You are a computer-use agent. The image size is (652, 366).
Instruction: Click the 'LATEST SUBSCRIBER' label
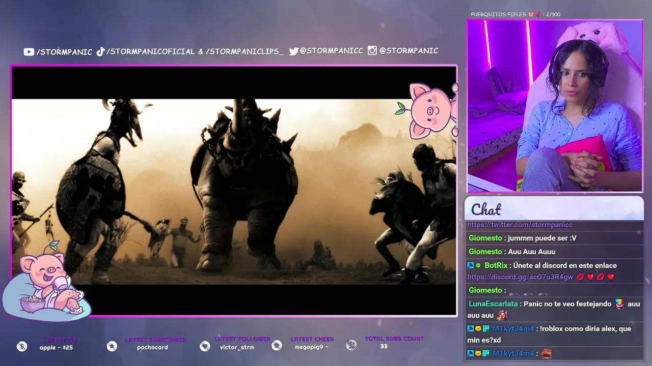(155, 340)
